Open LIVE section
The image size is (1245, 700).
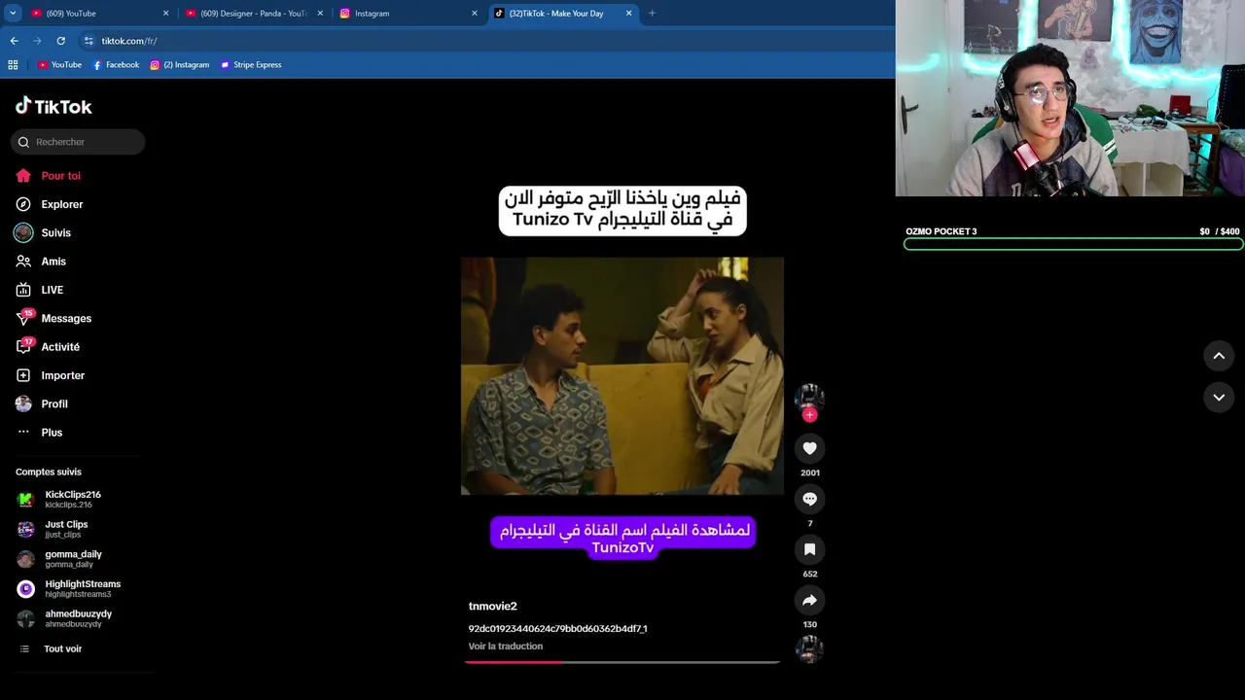tap(39, 290)
